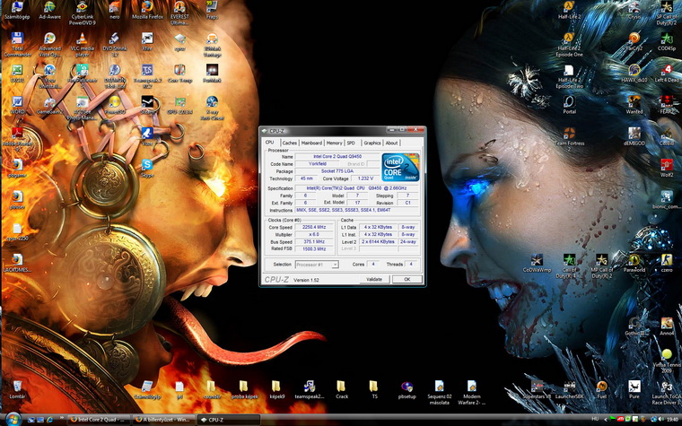Select the VLC media player icon

tap(83, 45)
